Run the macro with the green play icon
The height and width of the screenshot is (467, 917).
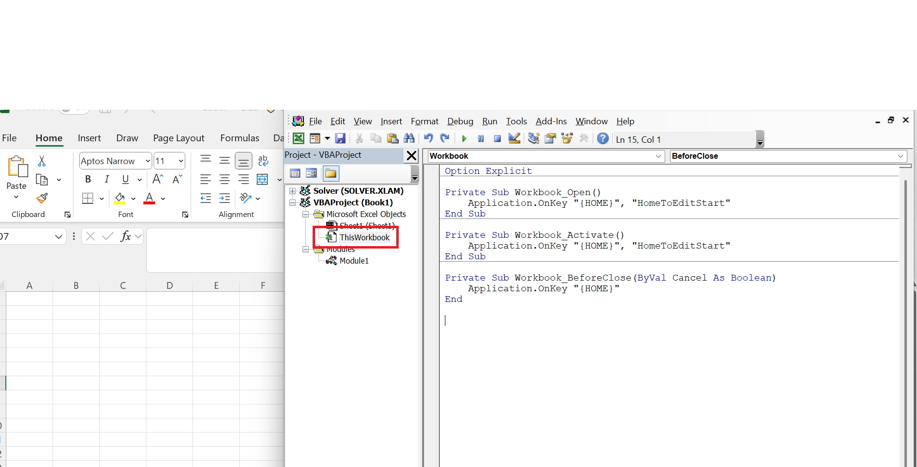(x=464, y=139)
